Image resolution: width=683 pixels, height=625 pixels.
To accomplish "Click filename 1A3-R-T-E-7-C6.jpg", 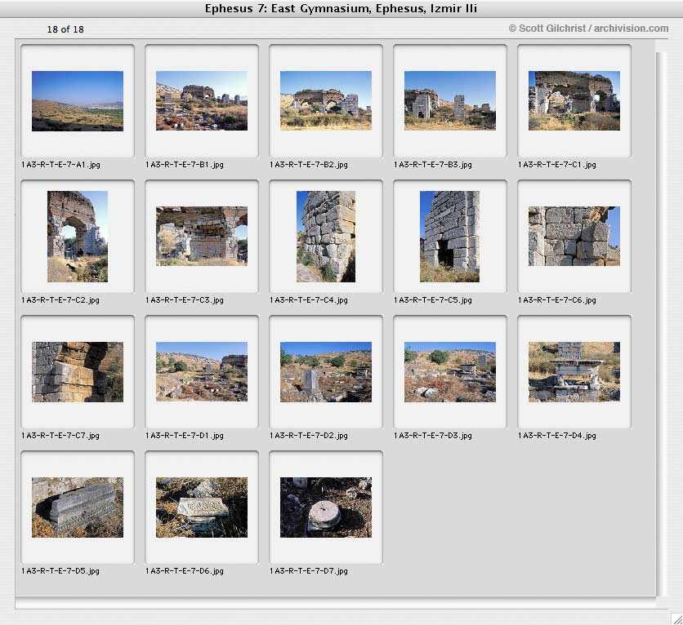I will point(556,300).
